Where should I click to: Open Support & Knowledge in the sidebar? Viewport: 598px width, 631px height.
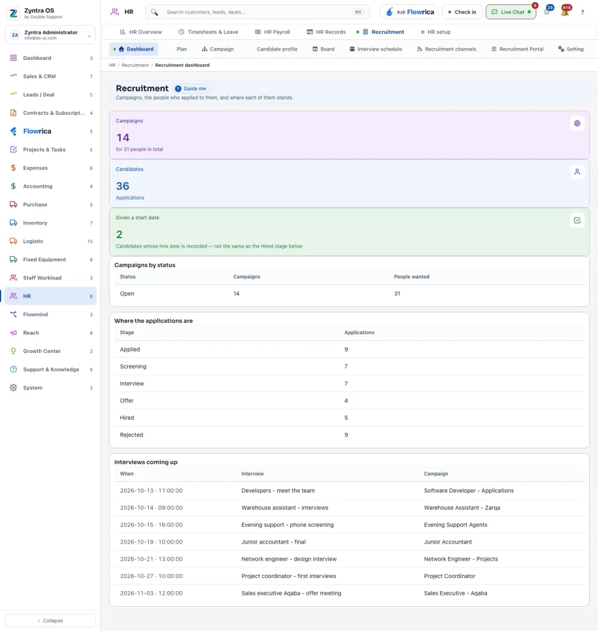pos(50,369)
